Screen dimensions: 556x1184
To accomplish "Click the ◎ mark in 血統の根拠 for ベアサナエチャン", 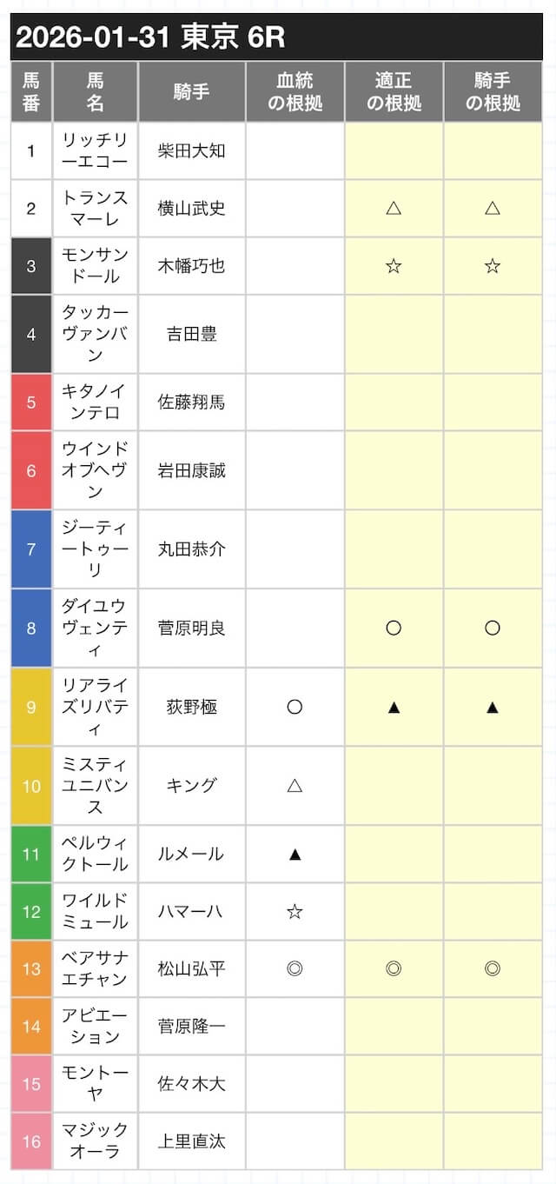I will 295,968.
